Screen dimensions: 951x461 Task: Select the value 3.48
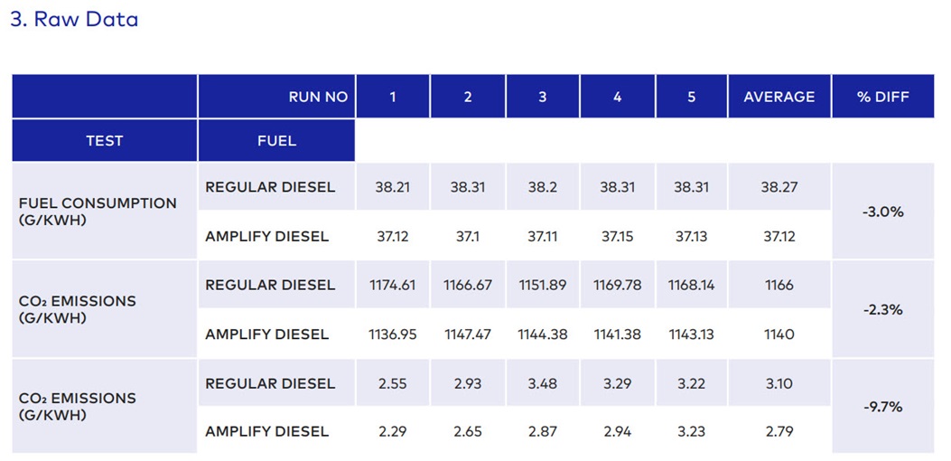[x=543, y=383]
